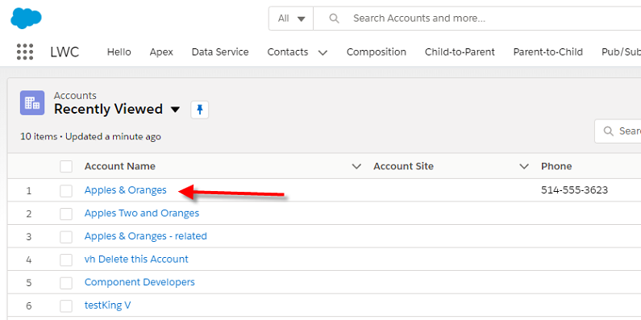This screenshot has width=641, height=320.
Task: Check the Apples Two and Oranges row
Action: [66, 214]
